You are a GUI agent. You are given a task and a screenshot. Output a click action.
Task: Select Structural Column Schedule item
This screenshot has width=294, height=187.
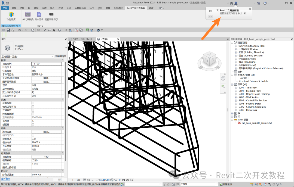253,81
